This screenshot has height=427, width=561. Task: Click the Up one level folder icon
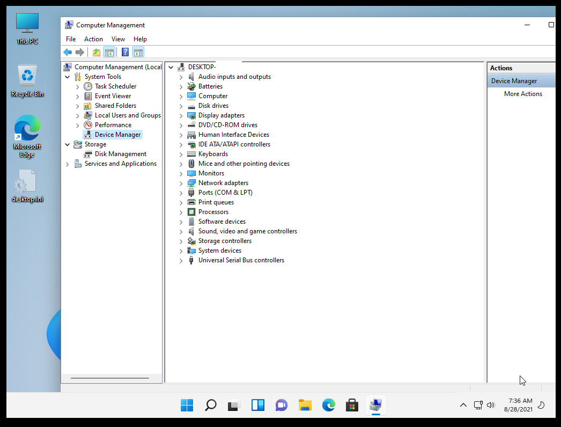pyautogui.click(x=96, y=52)
